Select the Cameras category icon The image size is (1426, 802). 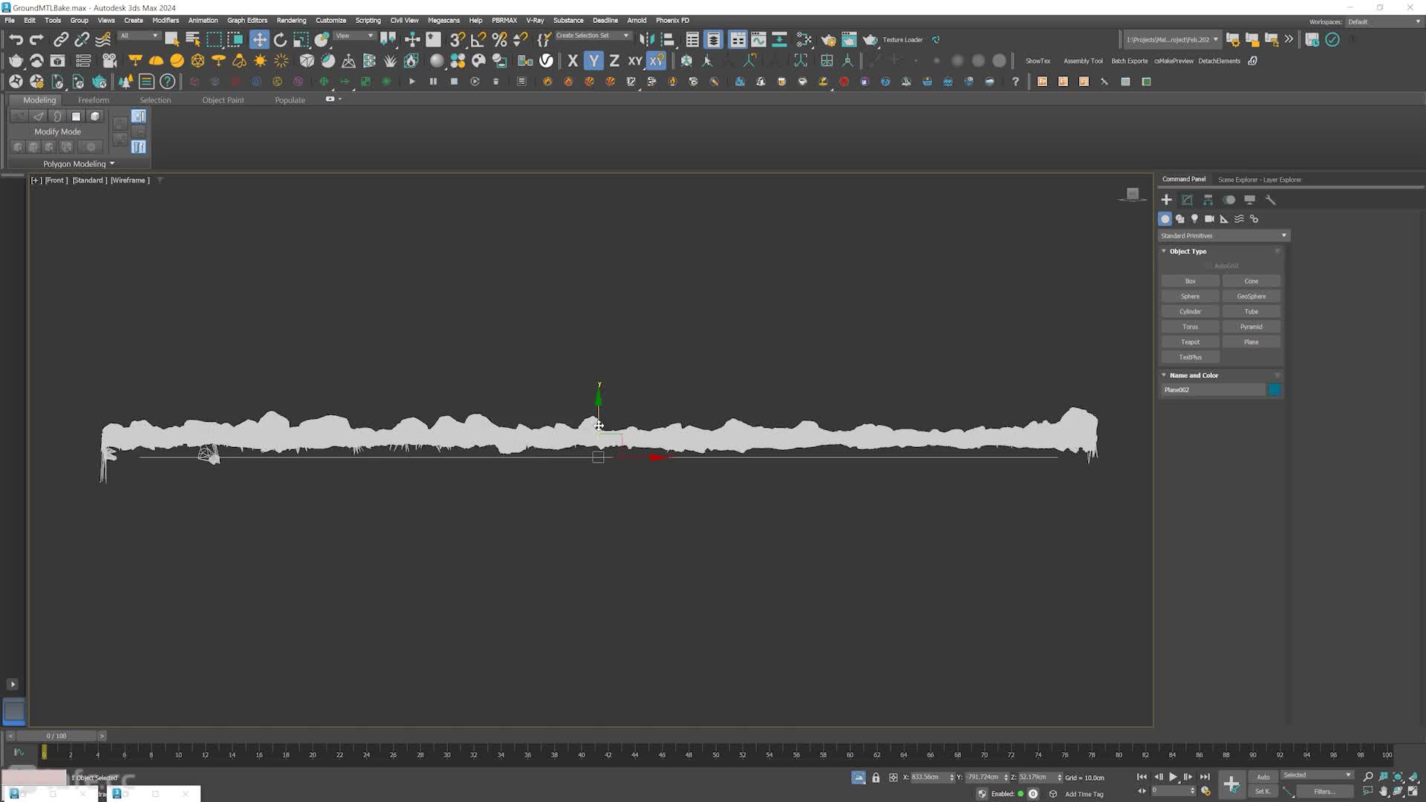pyautogui.click(x=1209, y=219)
